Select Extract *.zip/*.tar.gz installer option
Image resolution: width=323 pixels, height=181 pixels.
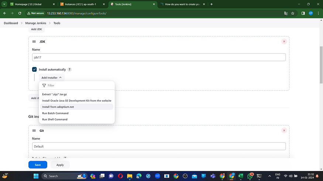tap(77, 94)
